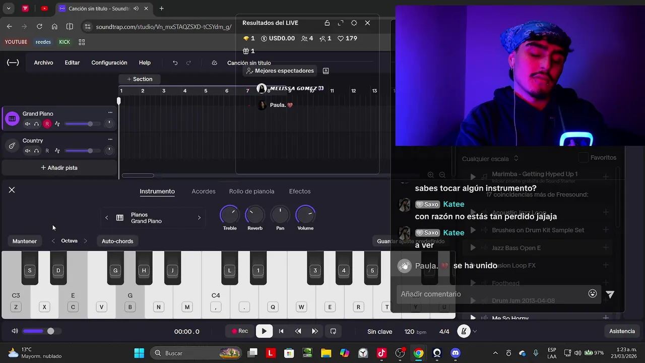Solo the Grand Piano track with headphones icon

point(36,124)
